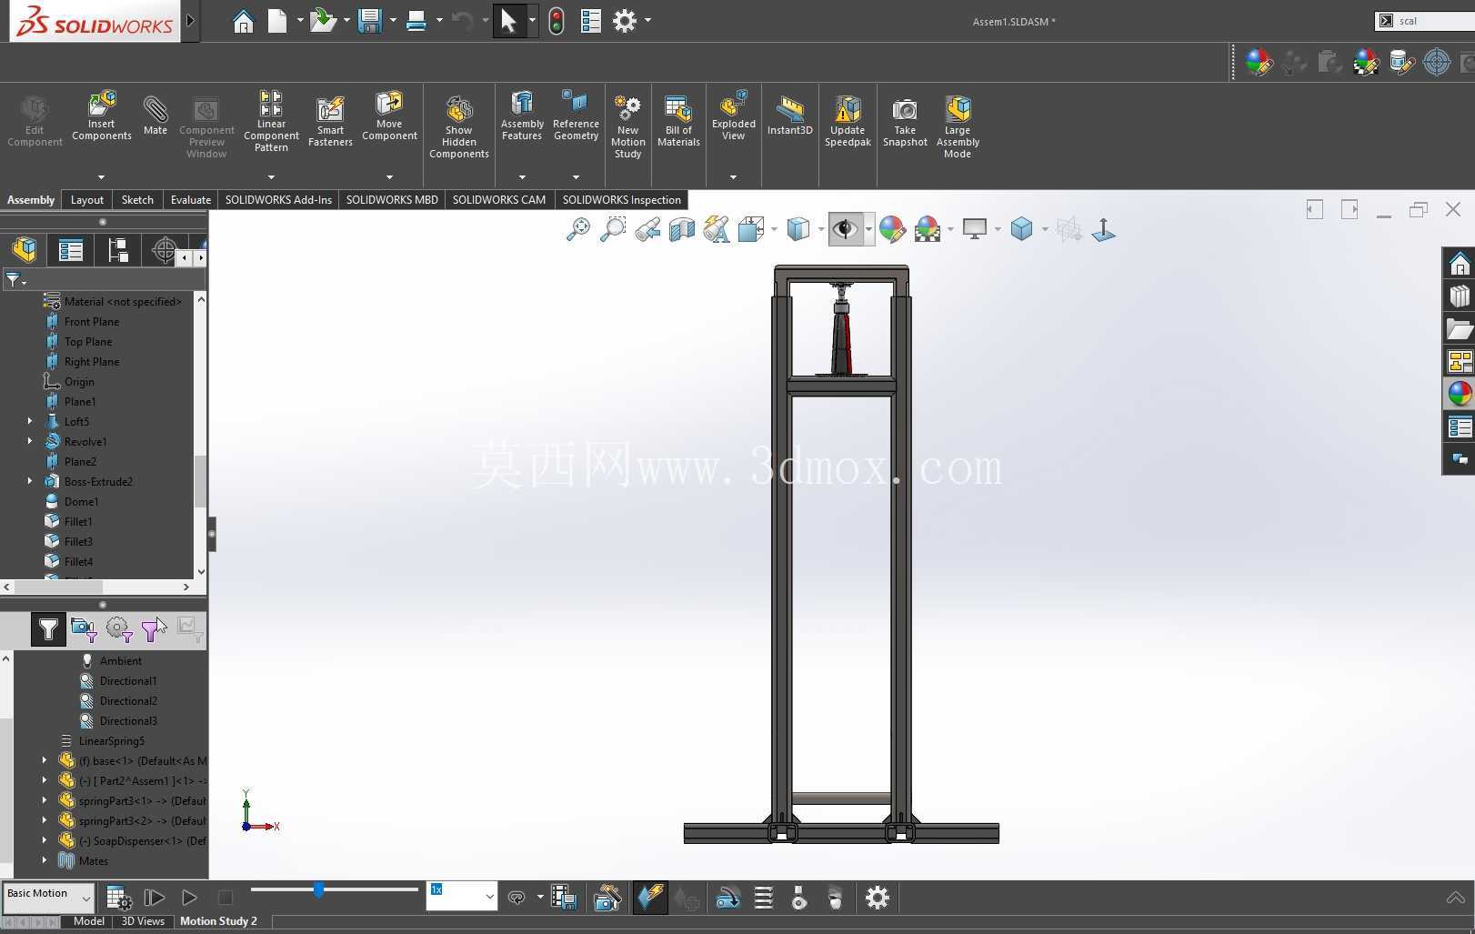
Task: Expand the Revolve1 feature
Action: click(30, 441)
